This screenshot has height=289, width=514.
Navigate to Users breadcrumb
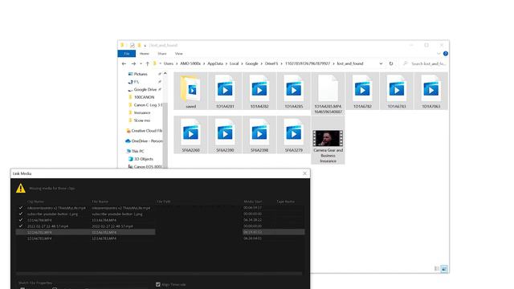tap(169, 63)
